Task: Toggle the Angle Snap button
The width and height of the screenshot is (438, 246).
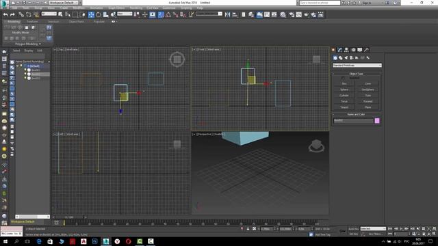Action: pos(168,14)
